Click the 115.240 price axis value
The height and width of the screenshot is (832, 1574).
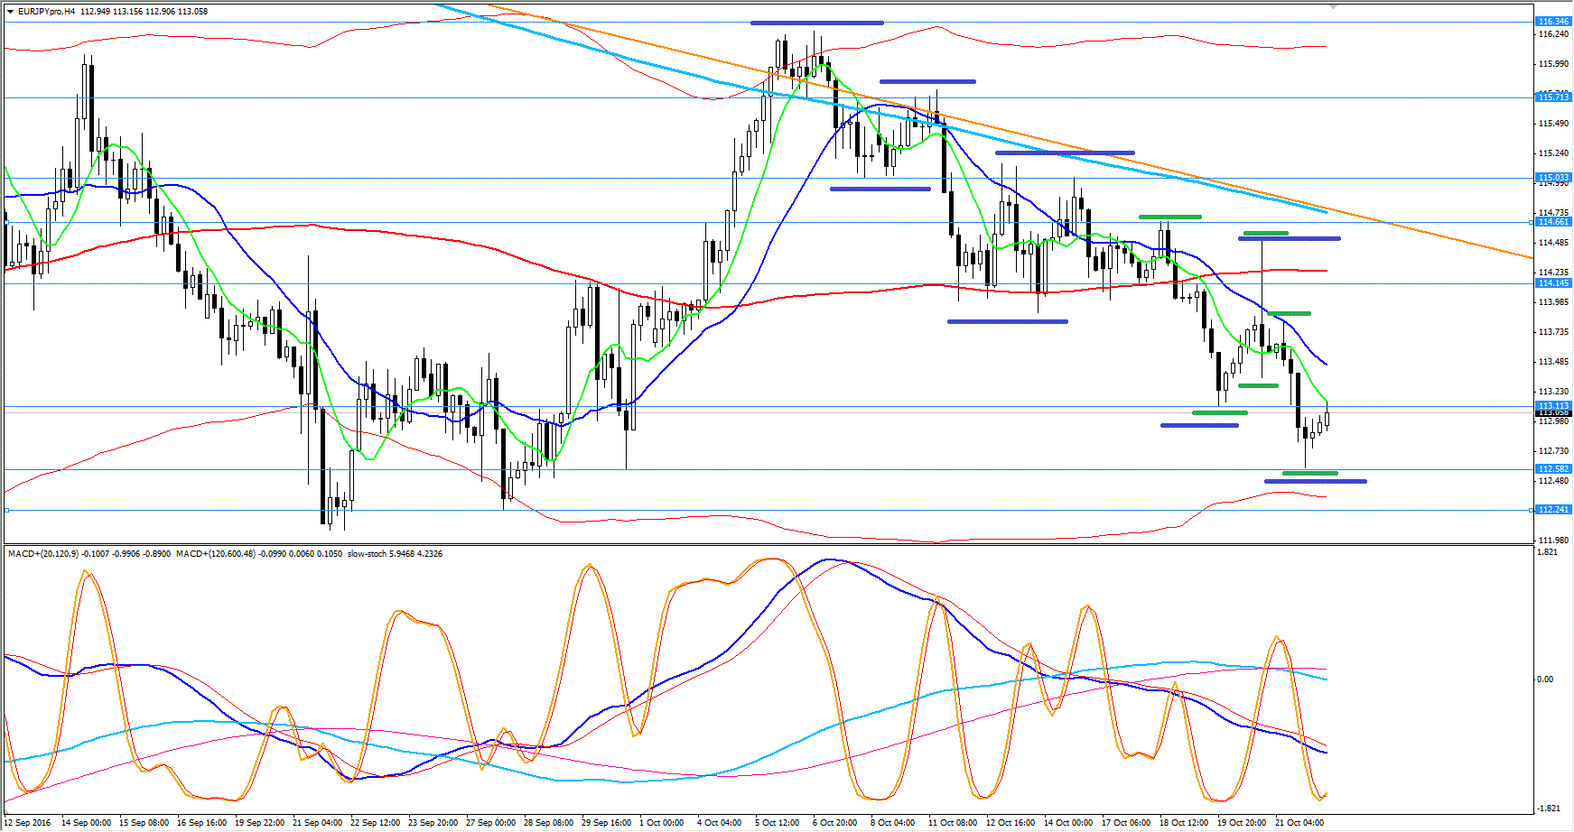[1552, 153]
